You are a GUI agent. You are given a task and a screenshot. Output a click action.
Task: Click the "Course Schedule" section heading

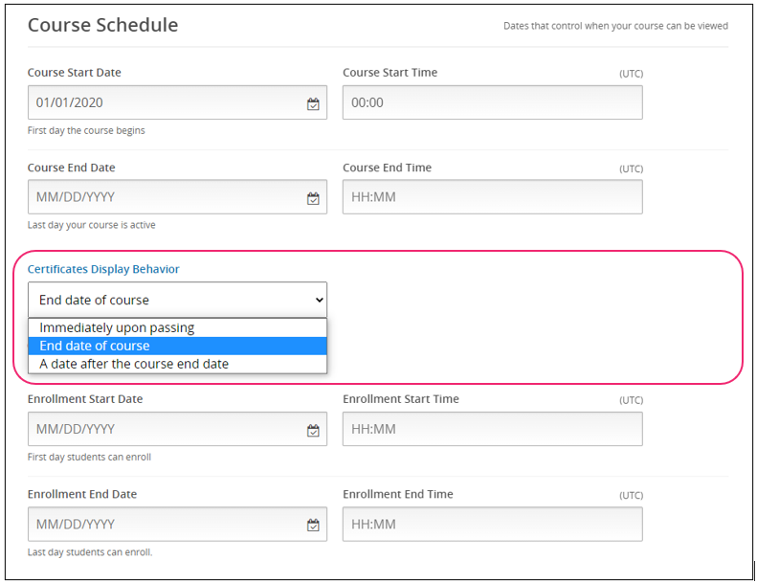pos(102,25)
